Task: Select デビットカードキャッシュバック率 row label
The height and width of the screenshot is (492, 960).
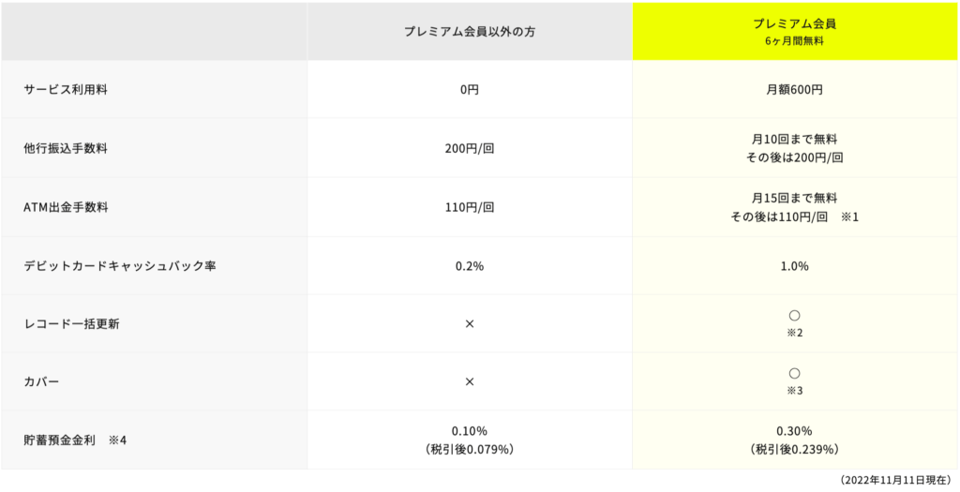Action: pyautogui.click(x=120, y=266)
